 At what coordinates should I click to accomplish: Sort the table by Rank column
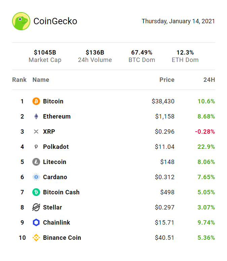(x=19, y=80)
